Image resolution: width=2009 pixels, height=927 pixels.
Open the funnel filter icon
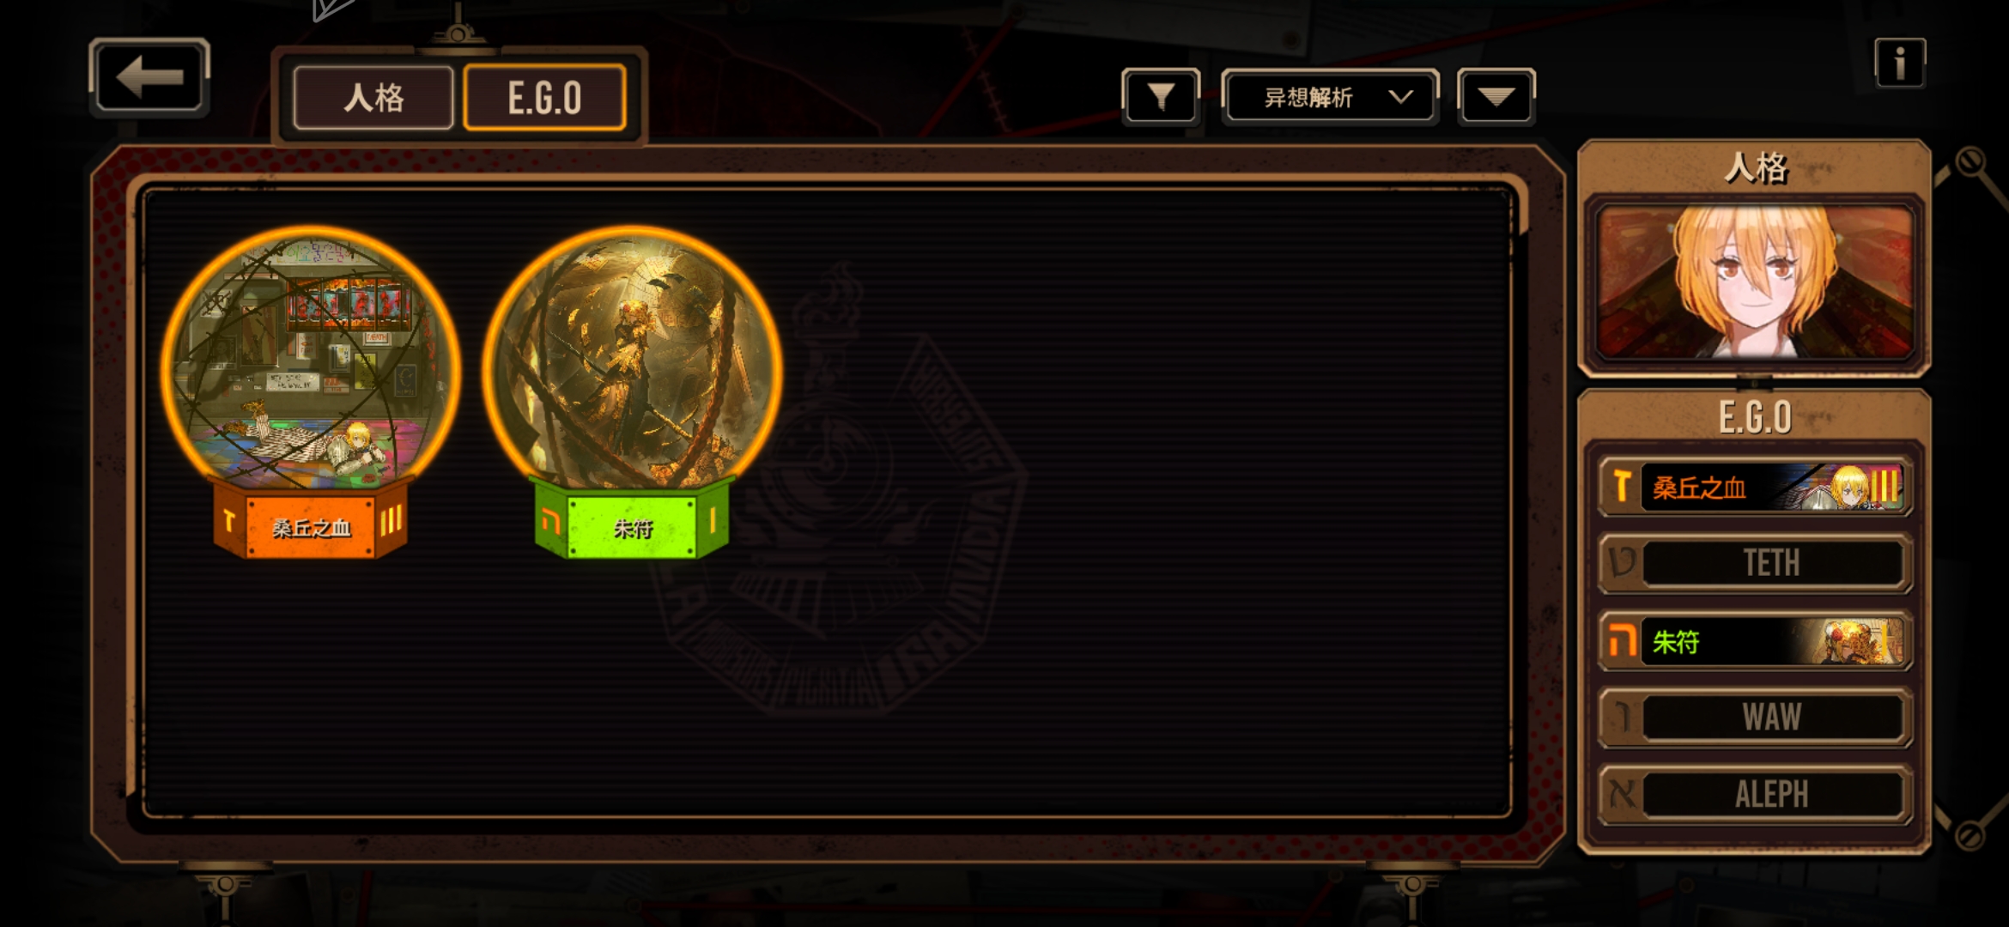[x=1160, y=96]
